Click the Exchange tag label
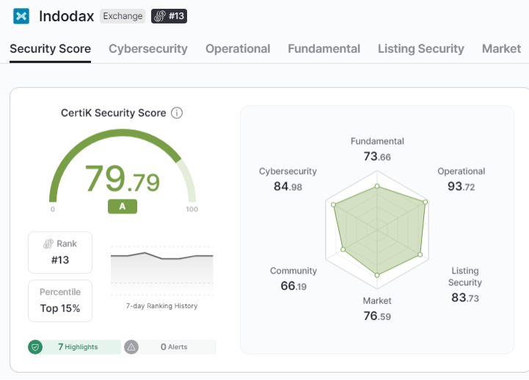 pyautogui.click(x=123, y=16)
